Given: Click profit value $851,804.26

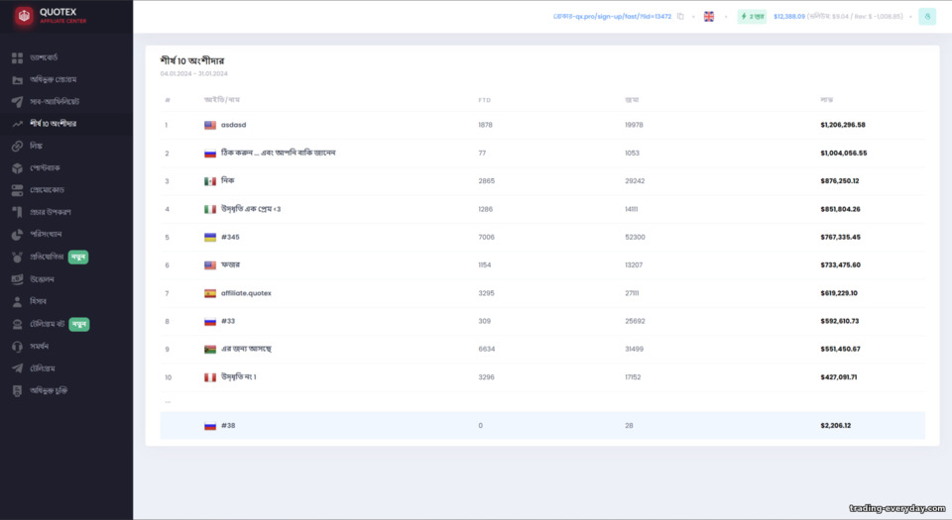Looking at the screenshot, I should (840, 209).
